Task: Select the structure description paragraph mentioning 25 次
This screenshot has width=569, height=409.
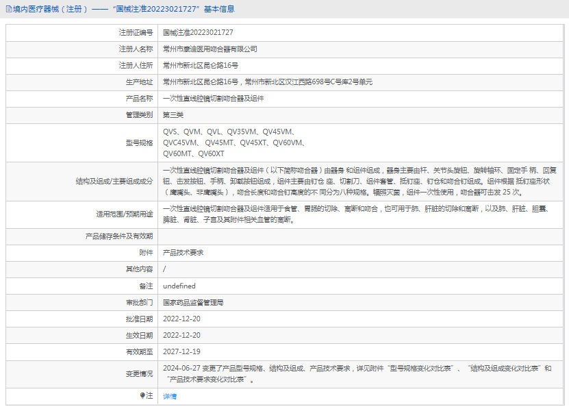Action: pyautogui.click(x=359, y=182)
